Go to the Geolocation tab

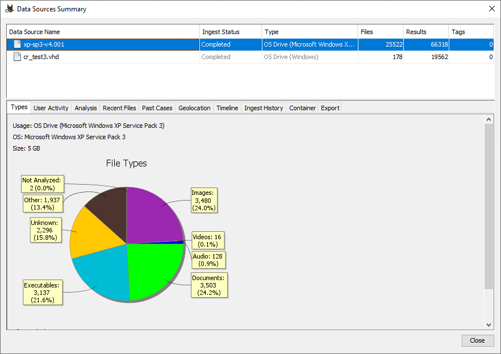click(x=194, y=108)
